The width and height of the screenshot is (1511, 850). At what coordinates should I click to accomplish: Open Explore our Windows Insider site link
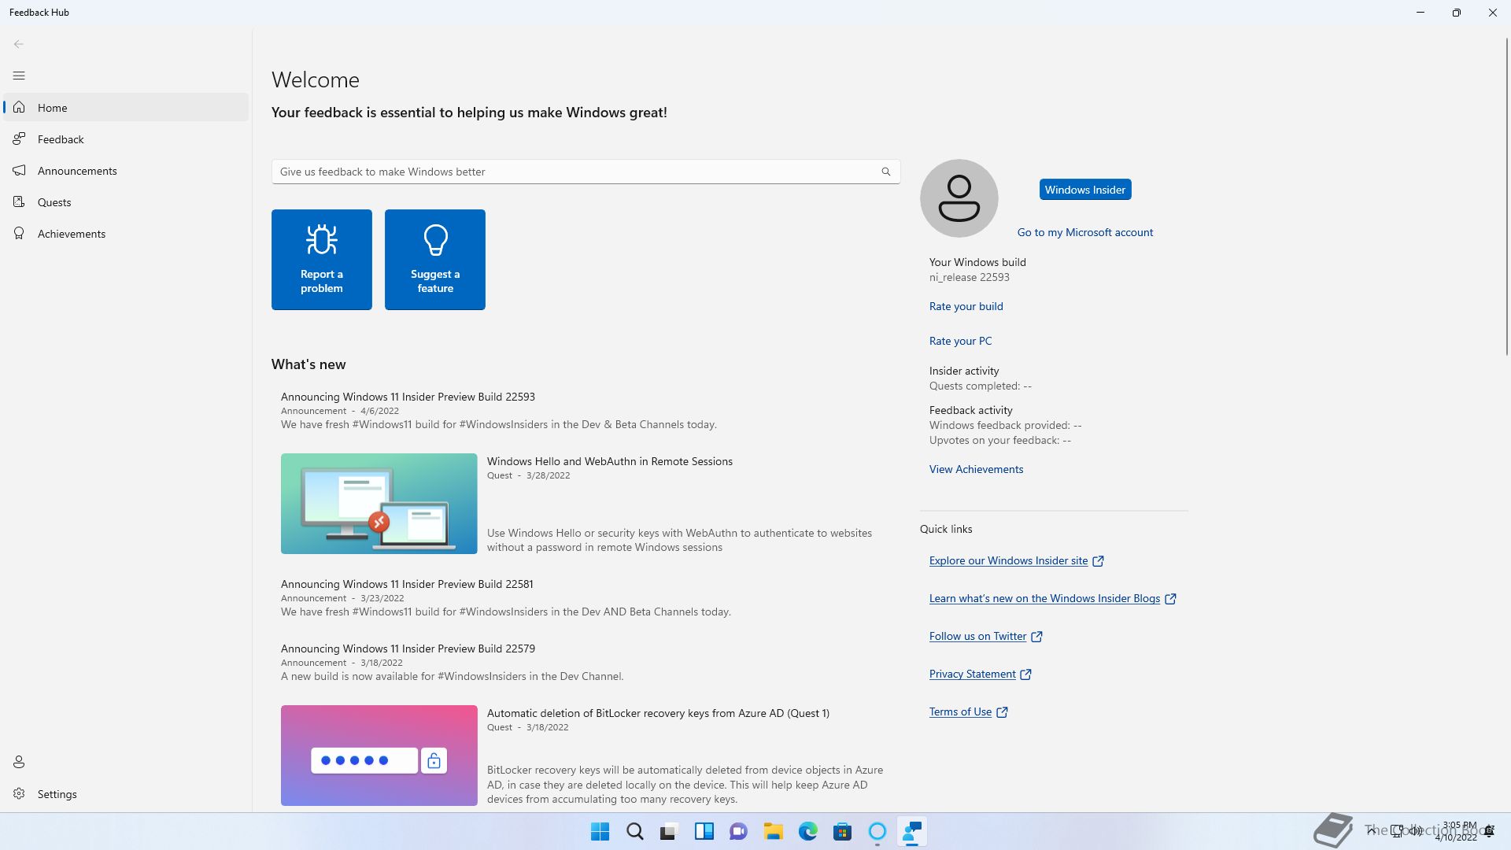tap(1008, 560)
